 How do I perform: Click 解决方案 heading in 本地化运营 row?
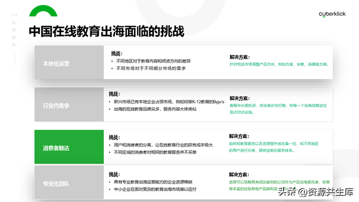click(x=240, y=57)
